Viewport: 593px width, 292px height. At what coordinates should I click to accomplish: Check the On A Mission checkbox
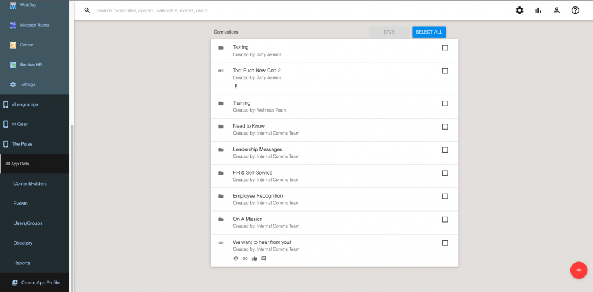pos(445,220)
